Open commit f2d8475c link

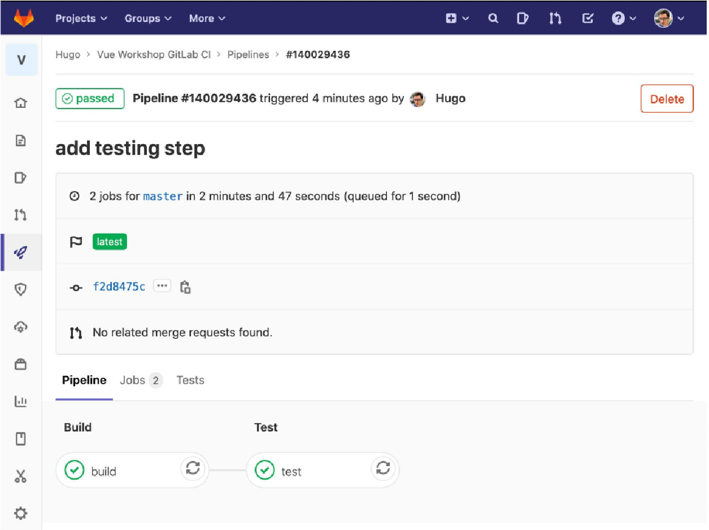[119, 286]
